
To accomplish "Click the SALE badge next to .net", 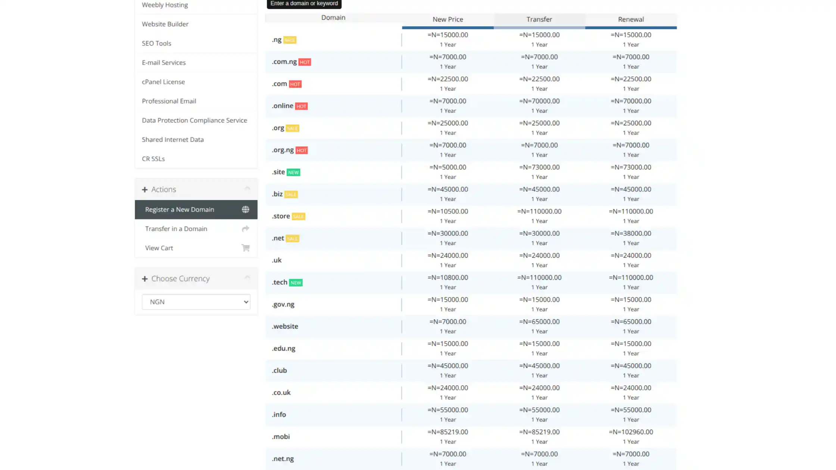I will point(292,238).
